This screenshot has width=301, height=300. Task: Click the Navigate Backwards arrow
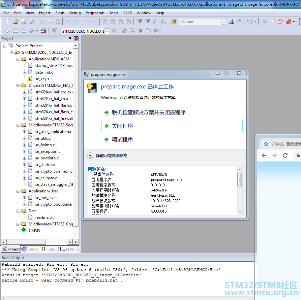pos(87,21)
